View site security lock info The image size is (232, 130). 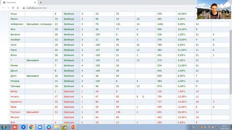24,8
